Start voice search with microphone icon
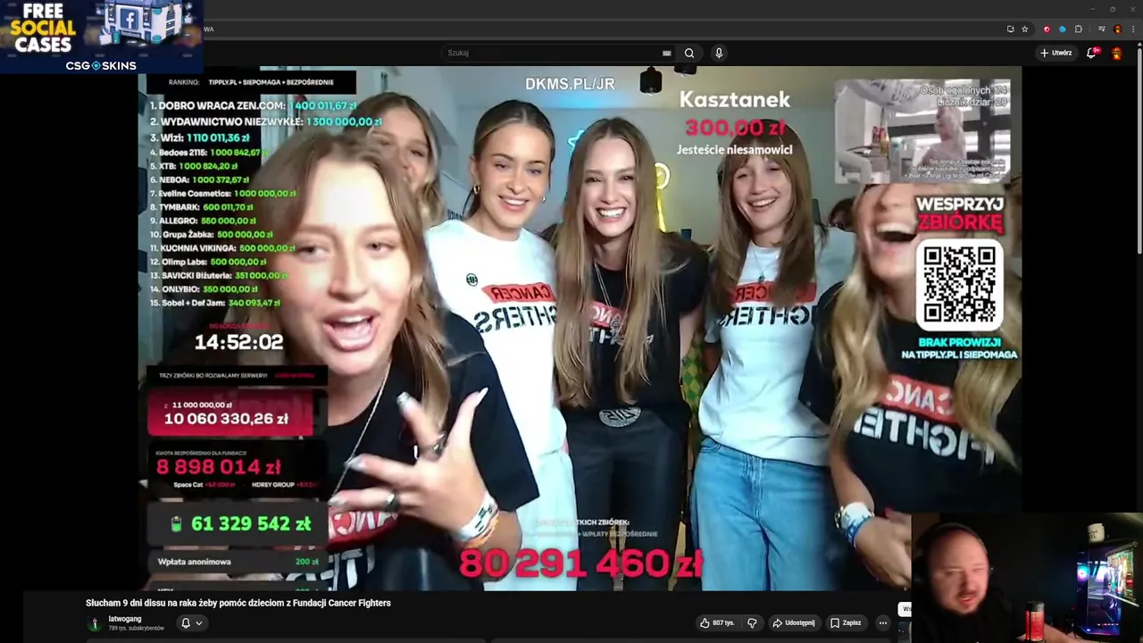The image size is (1143, 643). point(719,53)
